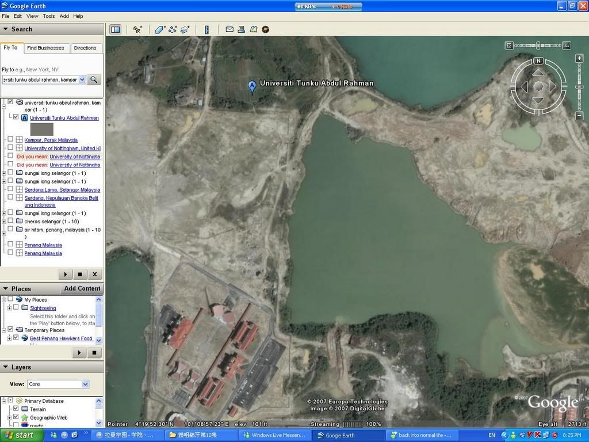Click the Print icon in toolbar
This screenshot has height=442, width=589.
coord(242,29)
